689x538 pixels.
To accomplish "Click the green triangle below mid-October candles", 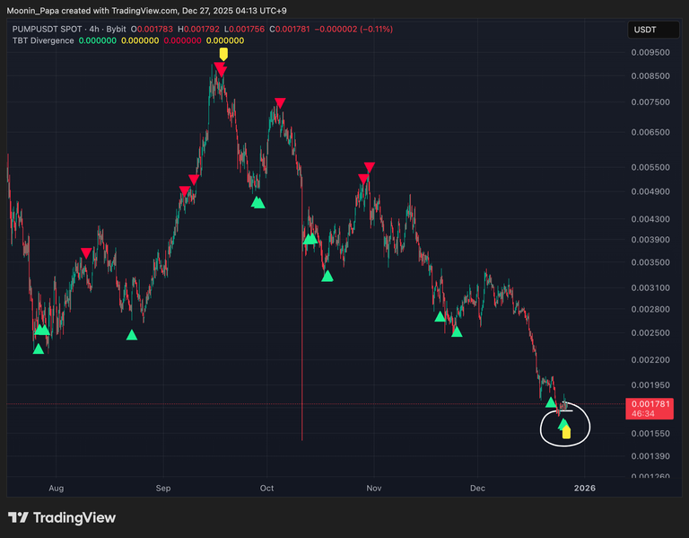I will click(327, 276).
